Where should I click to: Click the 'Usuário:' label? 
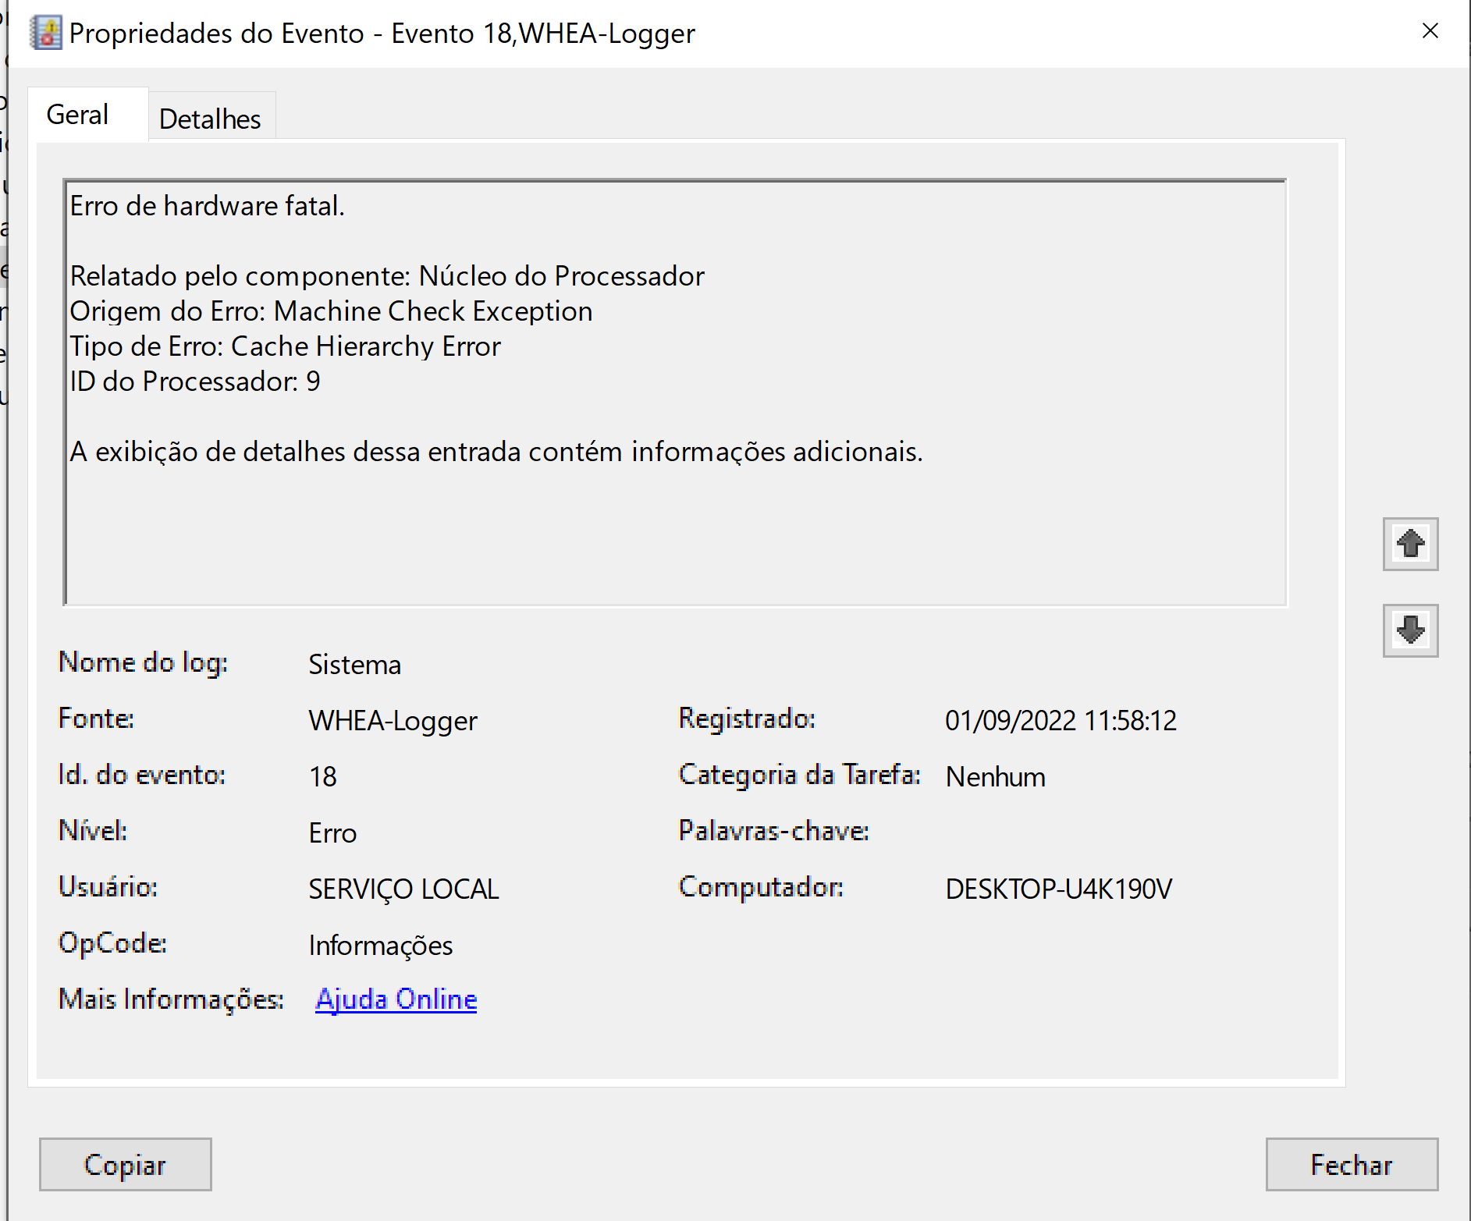[108, 887]
